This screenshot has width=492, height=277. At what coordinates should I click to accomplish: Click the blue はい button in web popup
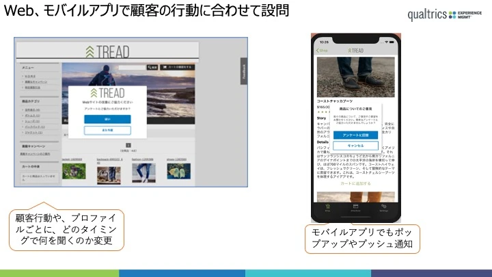click(x=107, y=118)
